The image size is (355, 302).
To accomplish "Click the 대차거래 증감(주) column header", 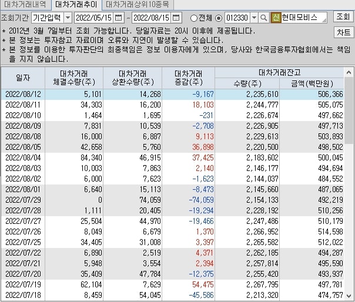I will 188,78.
